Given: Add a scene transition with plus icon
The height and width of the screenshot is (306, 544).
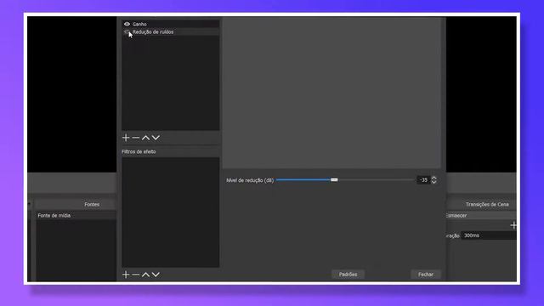Looking at the screenshot, I should pyautogui.click(x=513, y=225).
